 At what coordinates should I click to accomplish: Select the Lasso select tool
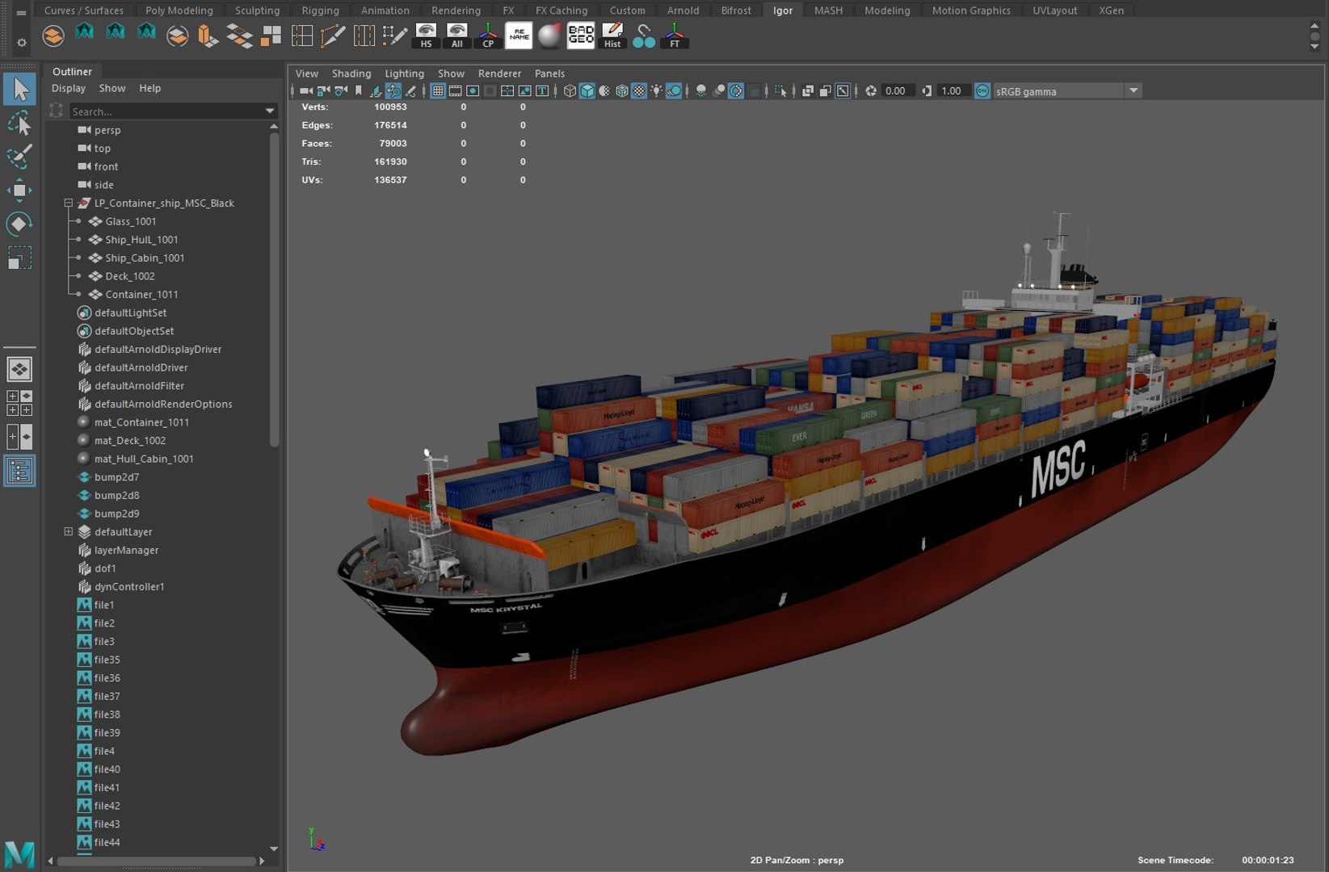19,123
